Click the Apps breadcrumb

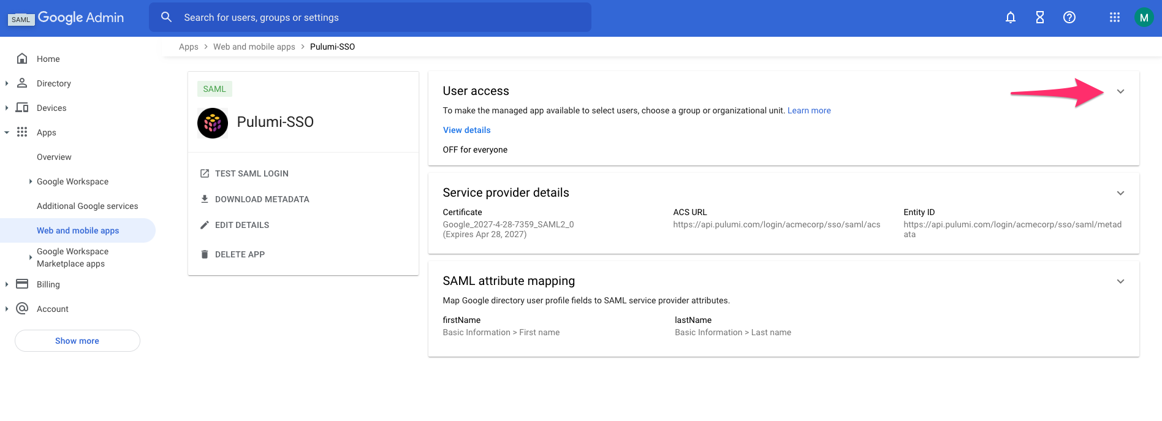click(x=189, y=47)
